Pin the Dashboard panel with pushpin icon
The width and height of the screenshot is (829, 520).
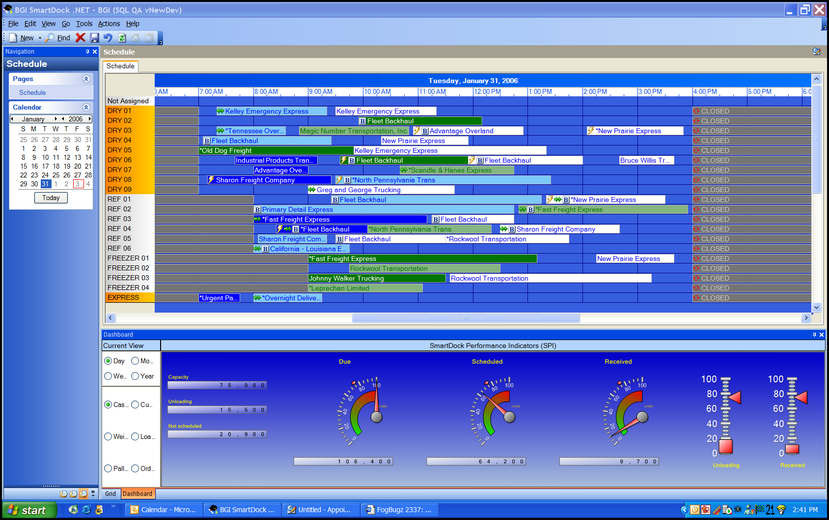(x=814, y=335)
